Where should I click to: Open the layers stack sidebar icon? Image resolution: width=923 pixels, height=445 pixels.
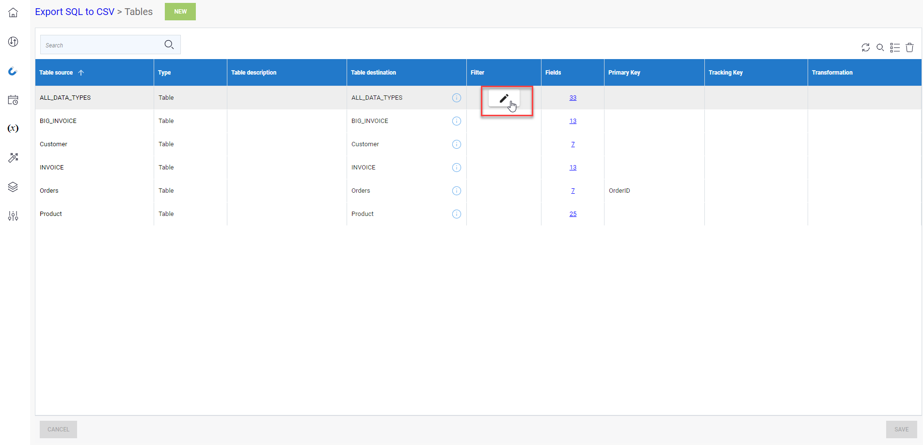pos(13,187)
